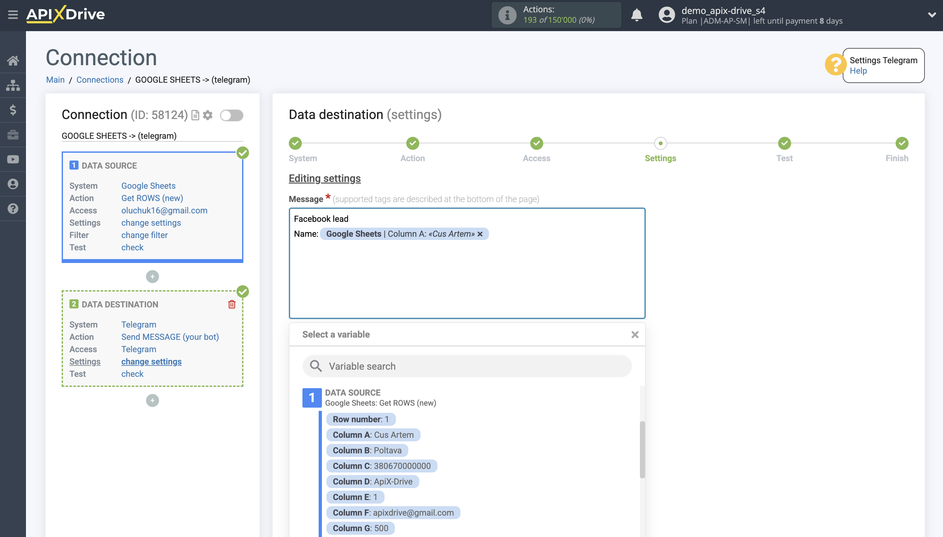Toggle the connection enable switch
Viewport: 943px width, 537px height.
[231, 115]
